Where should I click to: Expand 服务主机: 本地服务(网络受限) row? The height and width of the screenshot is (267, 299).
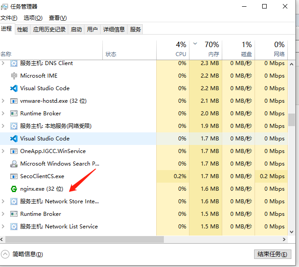pyautogui.click(x=3, y=126)
